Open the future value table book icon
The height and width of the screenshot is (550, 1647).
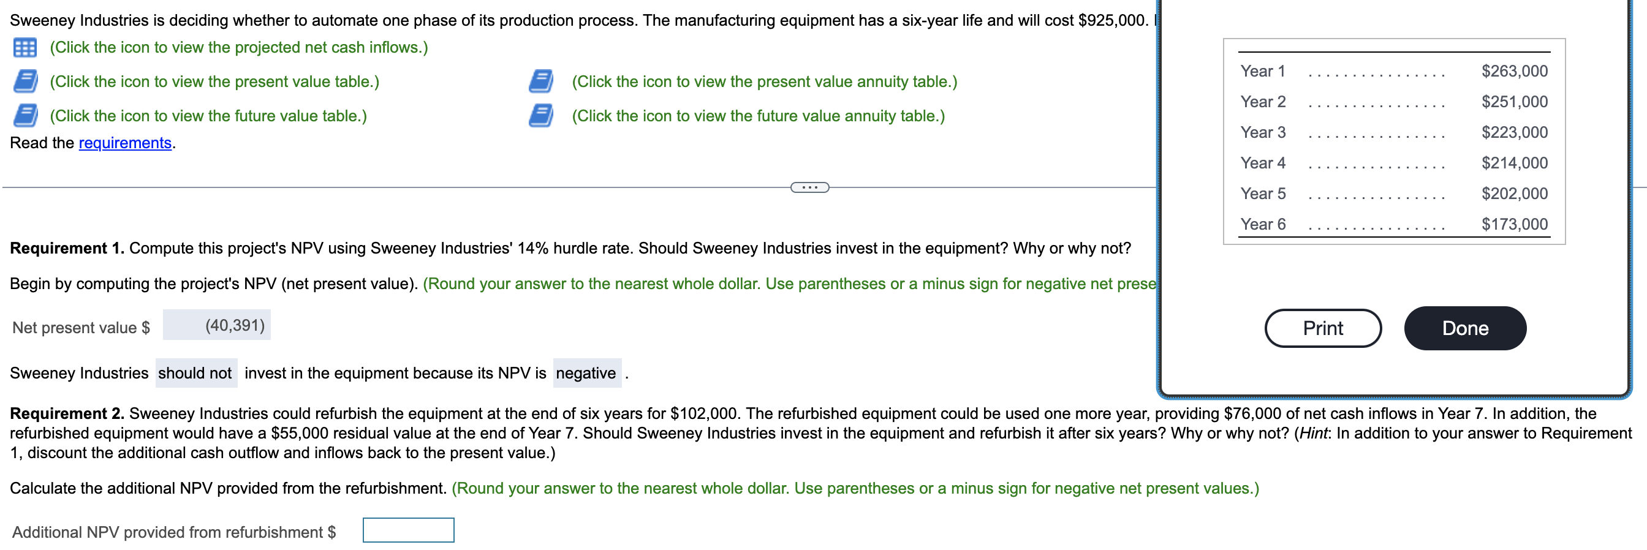coord(25,115)
